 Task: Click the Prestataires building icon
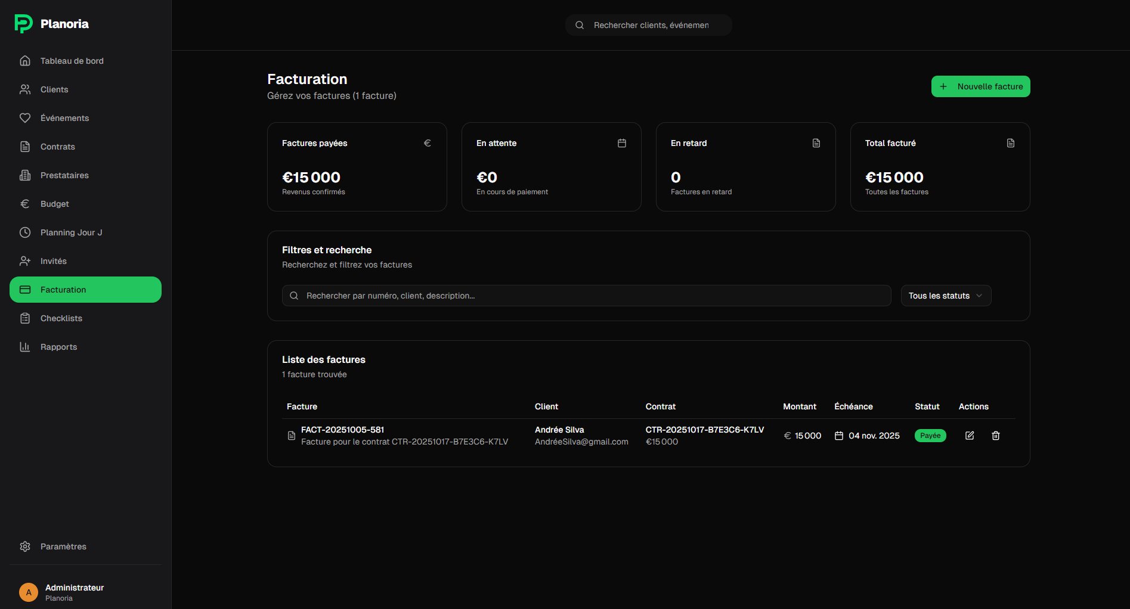(25, 175)
